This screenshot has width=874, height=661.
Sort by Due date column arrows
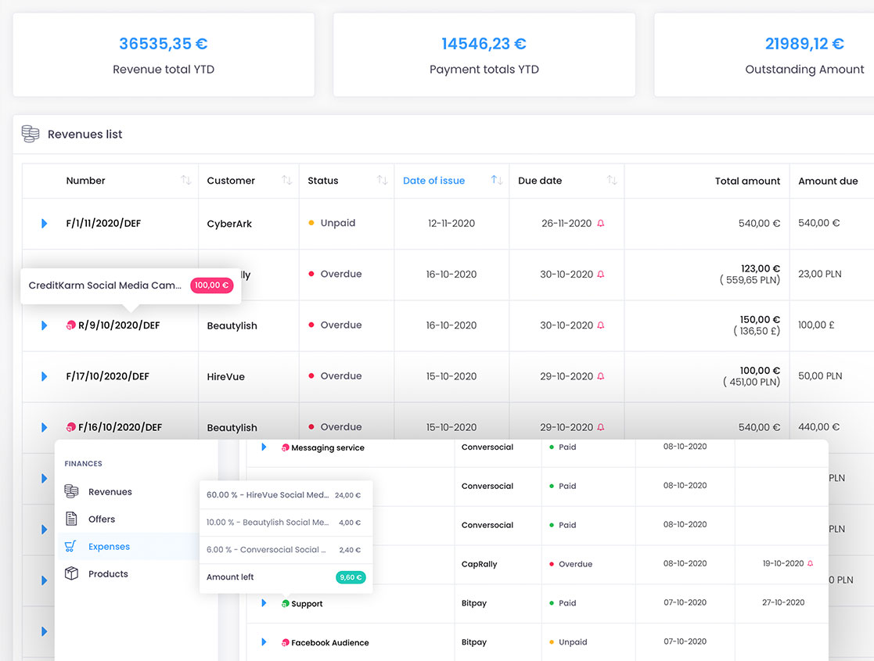pos(612,180)
